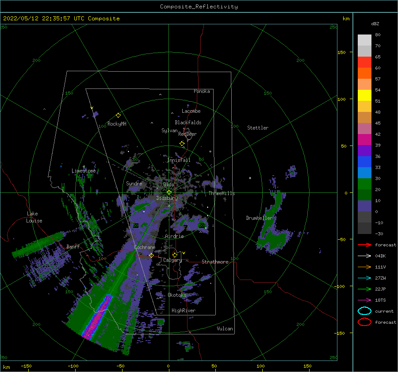Click the Composite_Reflectivity title
The height and width of the screenshot is (372, 398).
[x=199, y=7]
